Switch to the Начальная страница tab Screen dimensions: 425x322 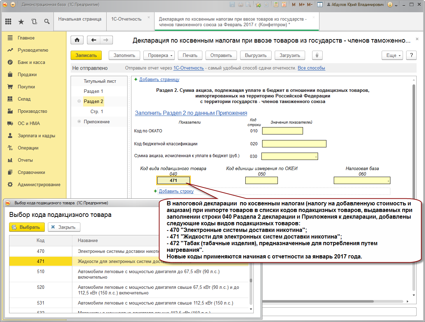(80, 19)
